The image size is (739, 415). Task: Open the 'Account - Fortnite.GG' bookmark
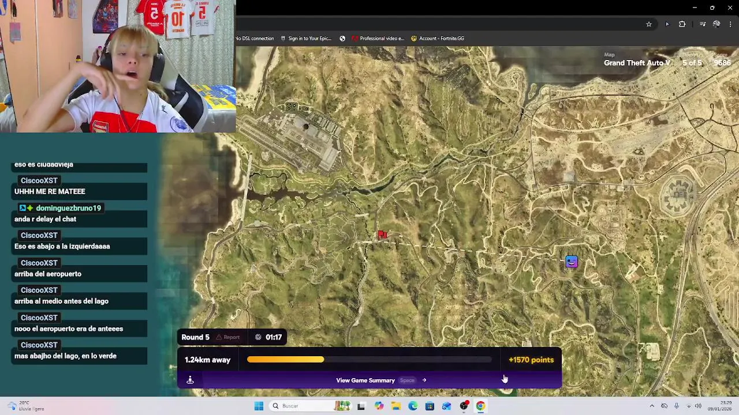tap(438, 39)
